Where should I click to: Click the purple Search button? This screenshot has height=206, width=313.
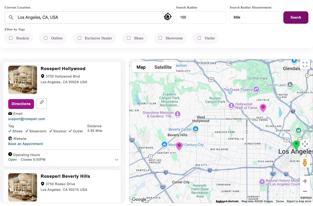[x=296, y=18]
